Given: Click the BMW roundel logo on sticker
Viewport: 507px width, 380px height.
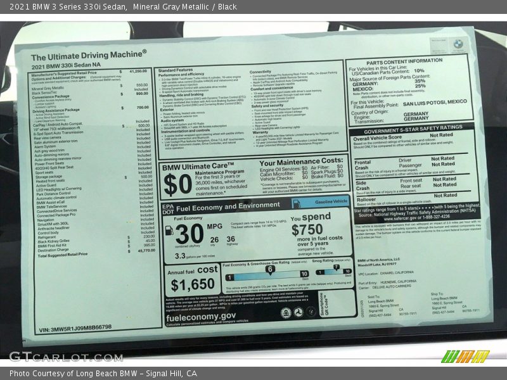Looking at the screenshot, I should [458, 44].
